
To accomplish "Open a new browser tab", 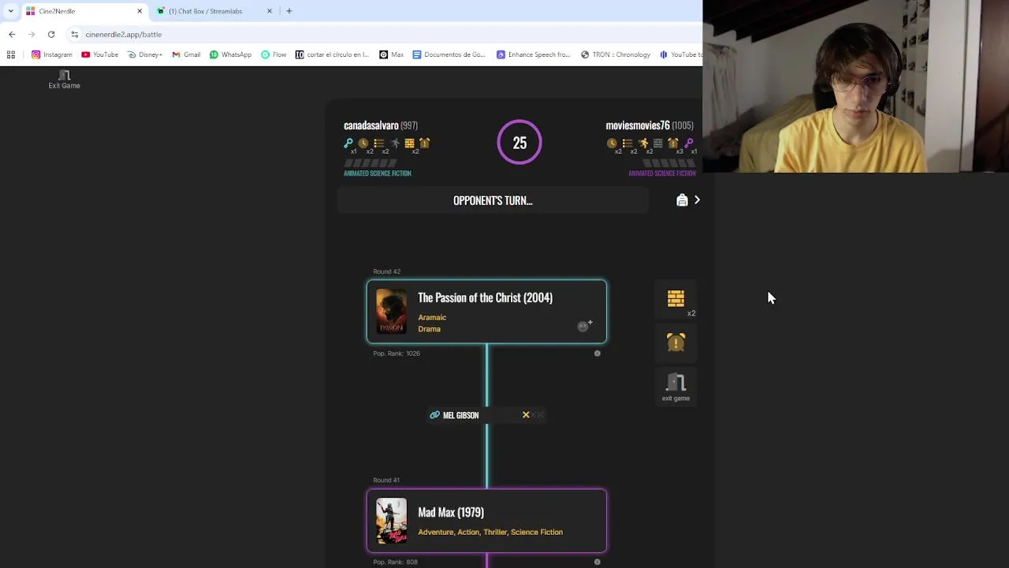I will click(289, 11).
